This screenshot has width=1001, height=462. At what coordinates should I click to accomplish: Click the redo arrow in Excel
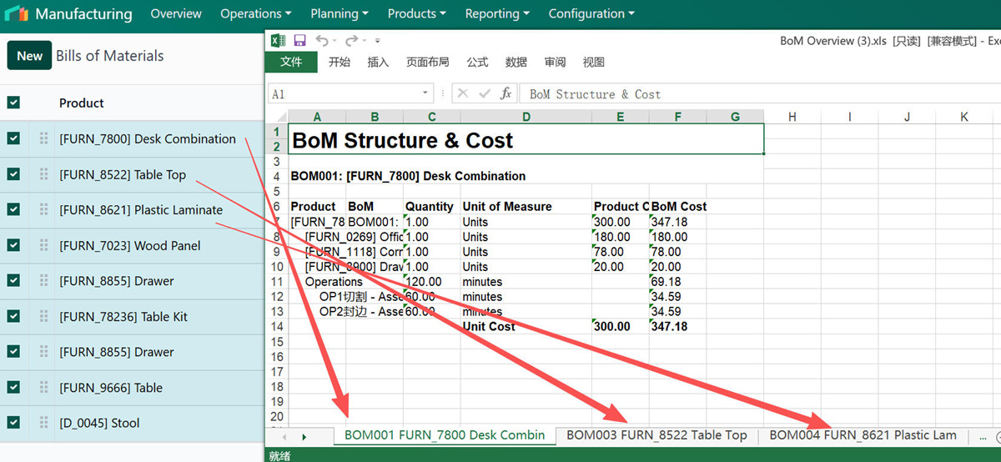coord(351,40)
